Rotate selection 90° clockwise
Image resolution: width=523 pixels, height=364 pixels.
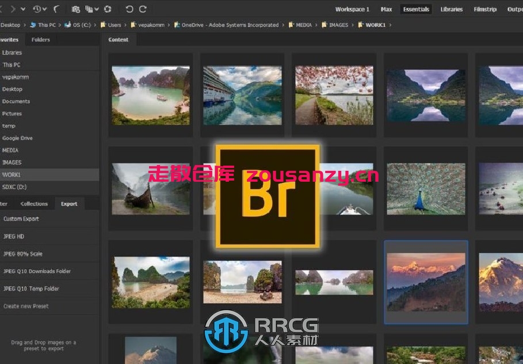(x=143, y=9)
